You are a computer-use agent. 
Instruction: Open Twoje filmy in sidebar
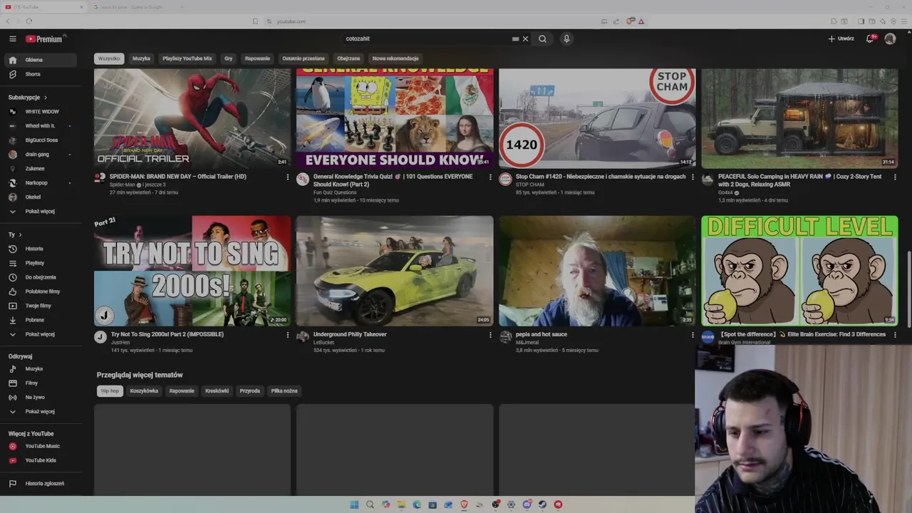click(x=40, y=306)
